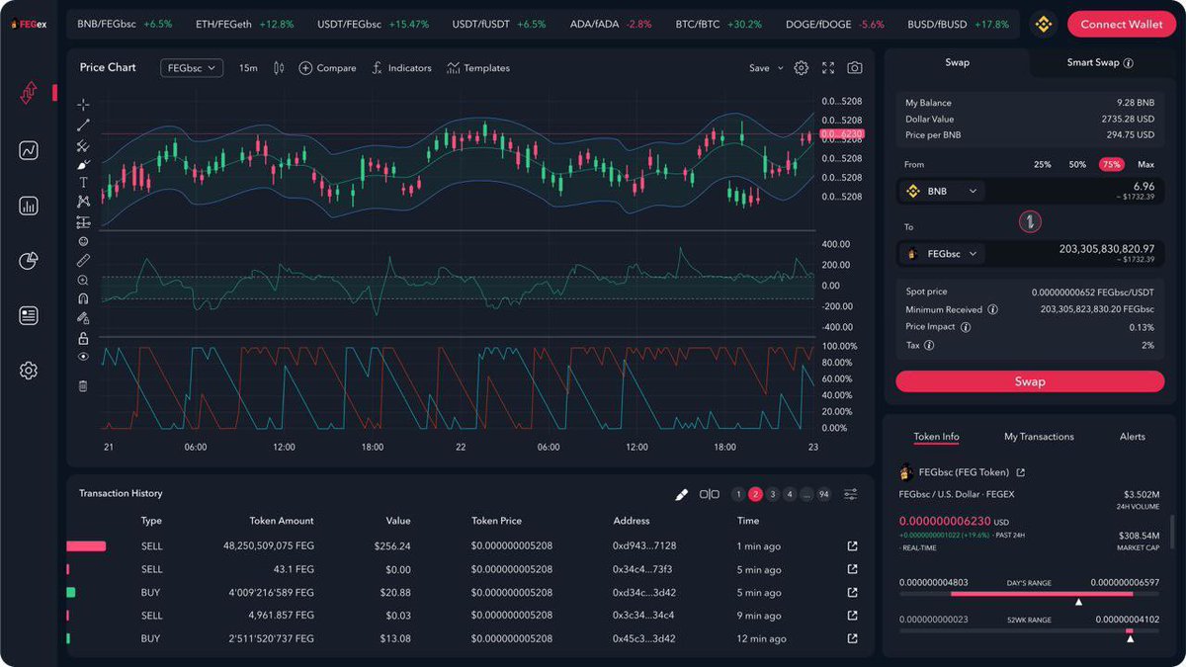Click the Compare button
The width and height of the screenshot is (1186, 667).
coord(327,68)
